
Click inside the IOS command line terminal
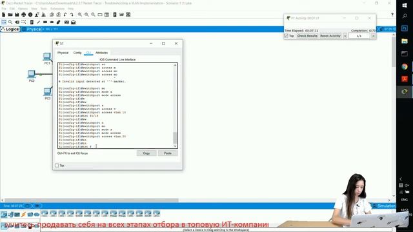pos(116,106)
